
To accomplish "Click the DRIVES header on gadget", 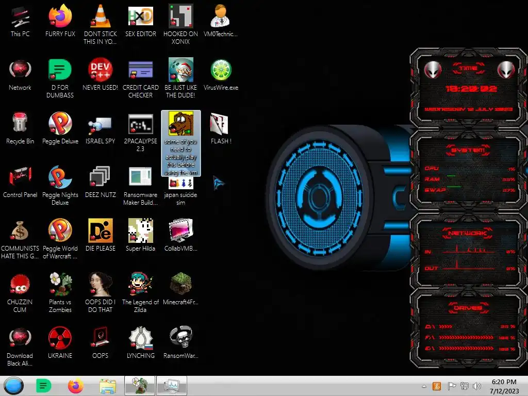I will pos(468,308).
